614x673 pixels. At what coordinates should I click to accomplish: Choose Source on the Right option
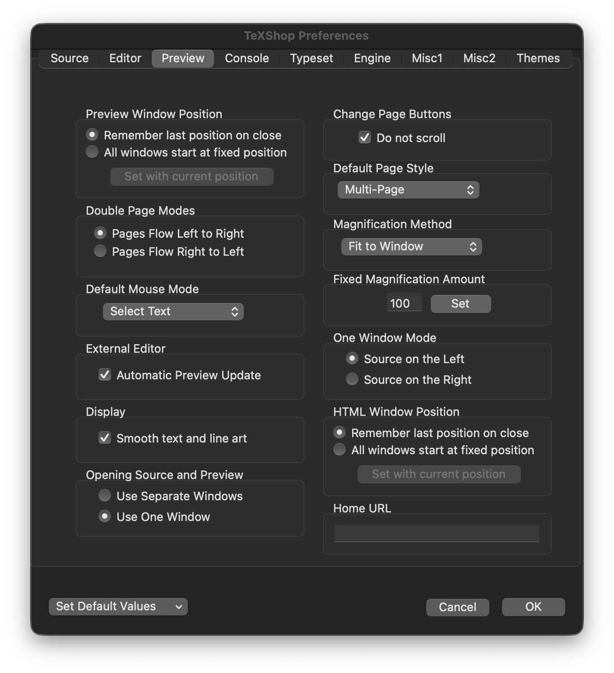pos(352,379)
